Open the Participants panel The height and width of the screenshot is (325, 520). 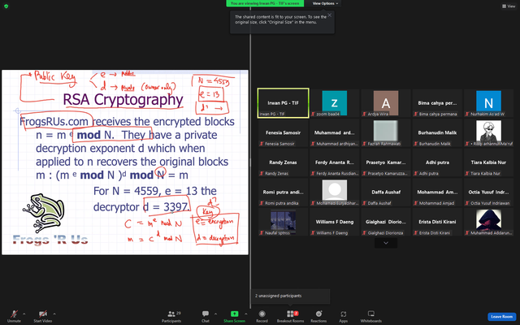pos(171,316)
